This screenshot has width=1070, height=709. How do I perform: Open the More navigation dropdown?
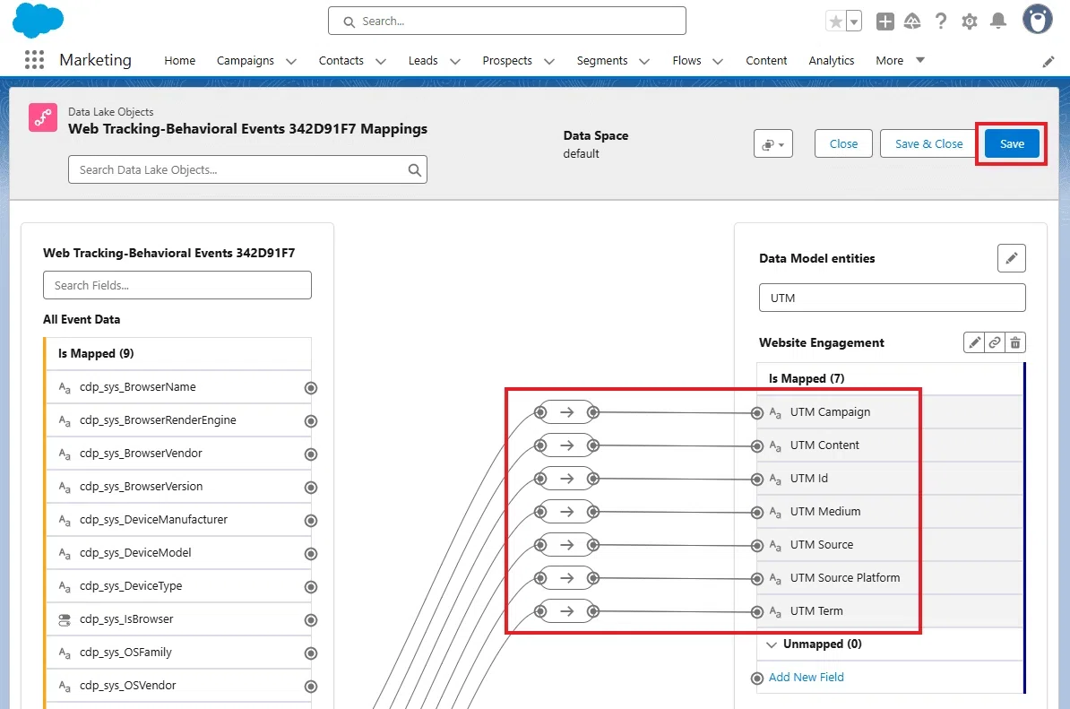[x=900, y=60]
